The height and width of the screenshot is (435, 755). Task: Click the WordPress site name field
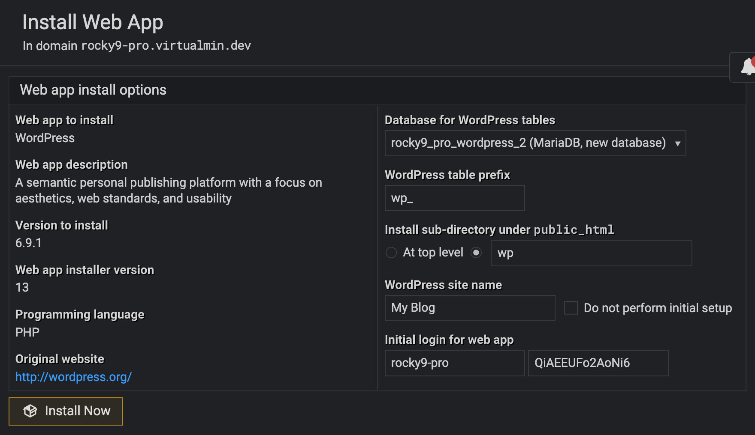(470, 308)
